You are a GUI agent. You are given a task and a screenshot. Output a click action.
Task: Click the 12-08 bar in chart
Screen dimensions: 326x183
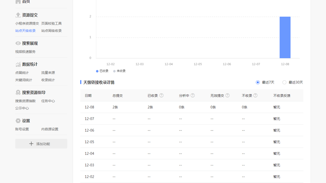pos(285,37)
